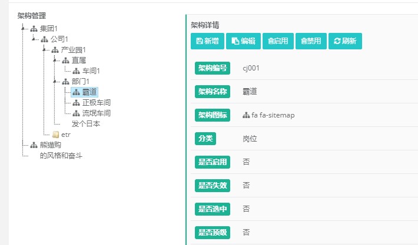Collapse the 直属 tree node
This screenshot has width=418, height=245.
tap(55, 60)
